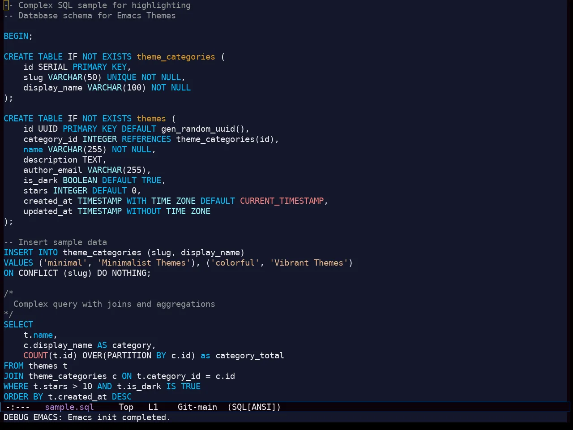Click the theme_categories name in first CREATE TABLE

(176, 57)
